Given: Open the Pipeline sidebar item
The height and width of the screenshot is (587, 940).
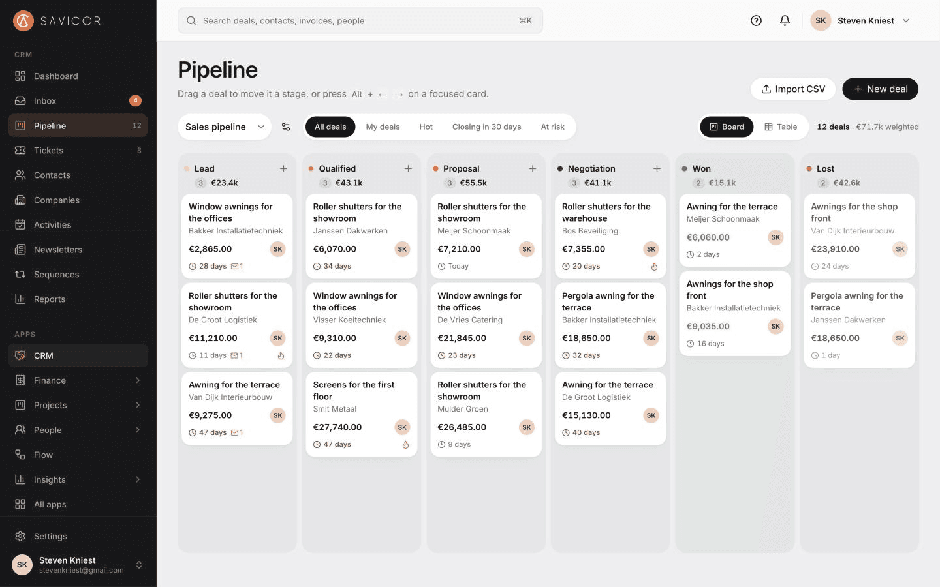Looking at the screenshot, I should (x=78, y=126).
